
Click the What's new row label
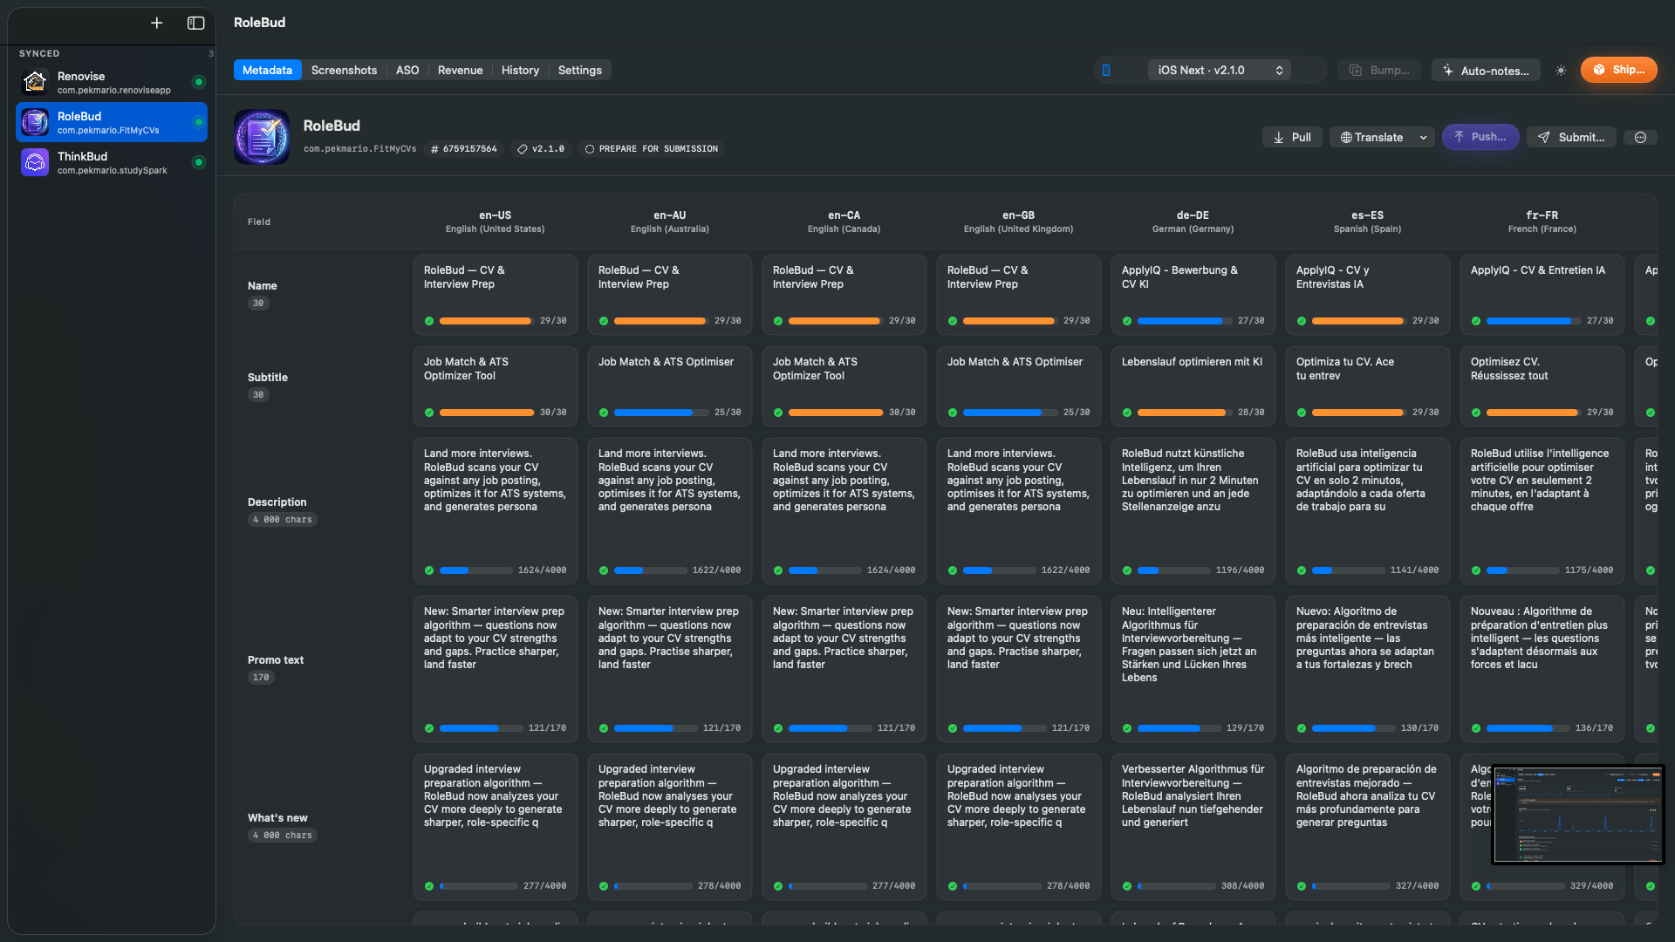(x=277, y=818)
